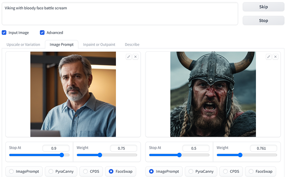Click the Stop At value field showing 0.5

tap(196, 148)
